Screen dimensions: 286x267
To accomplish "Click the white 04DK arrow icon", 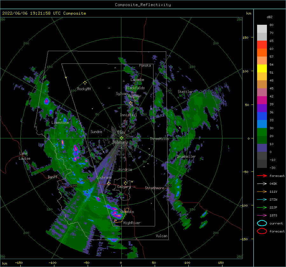I will pyautogui.click(x=262, y=184).
